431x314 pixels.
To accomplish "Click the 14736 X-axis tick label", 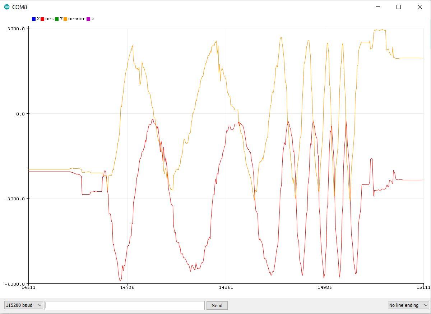I will 127,287.
